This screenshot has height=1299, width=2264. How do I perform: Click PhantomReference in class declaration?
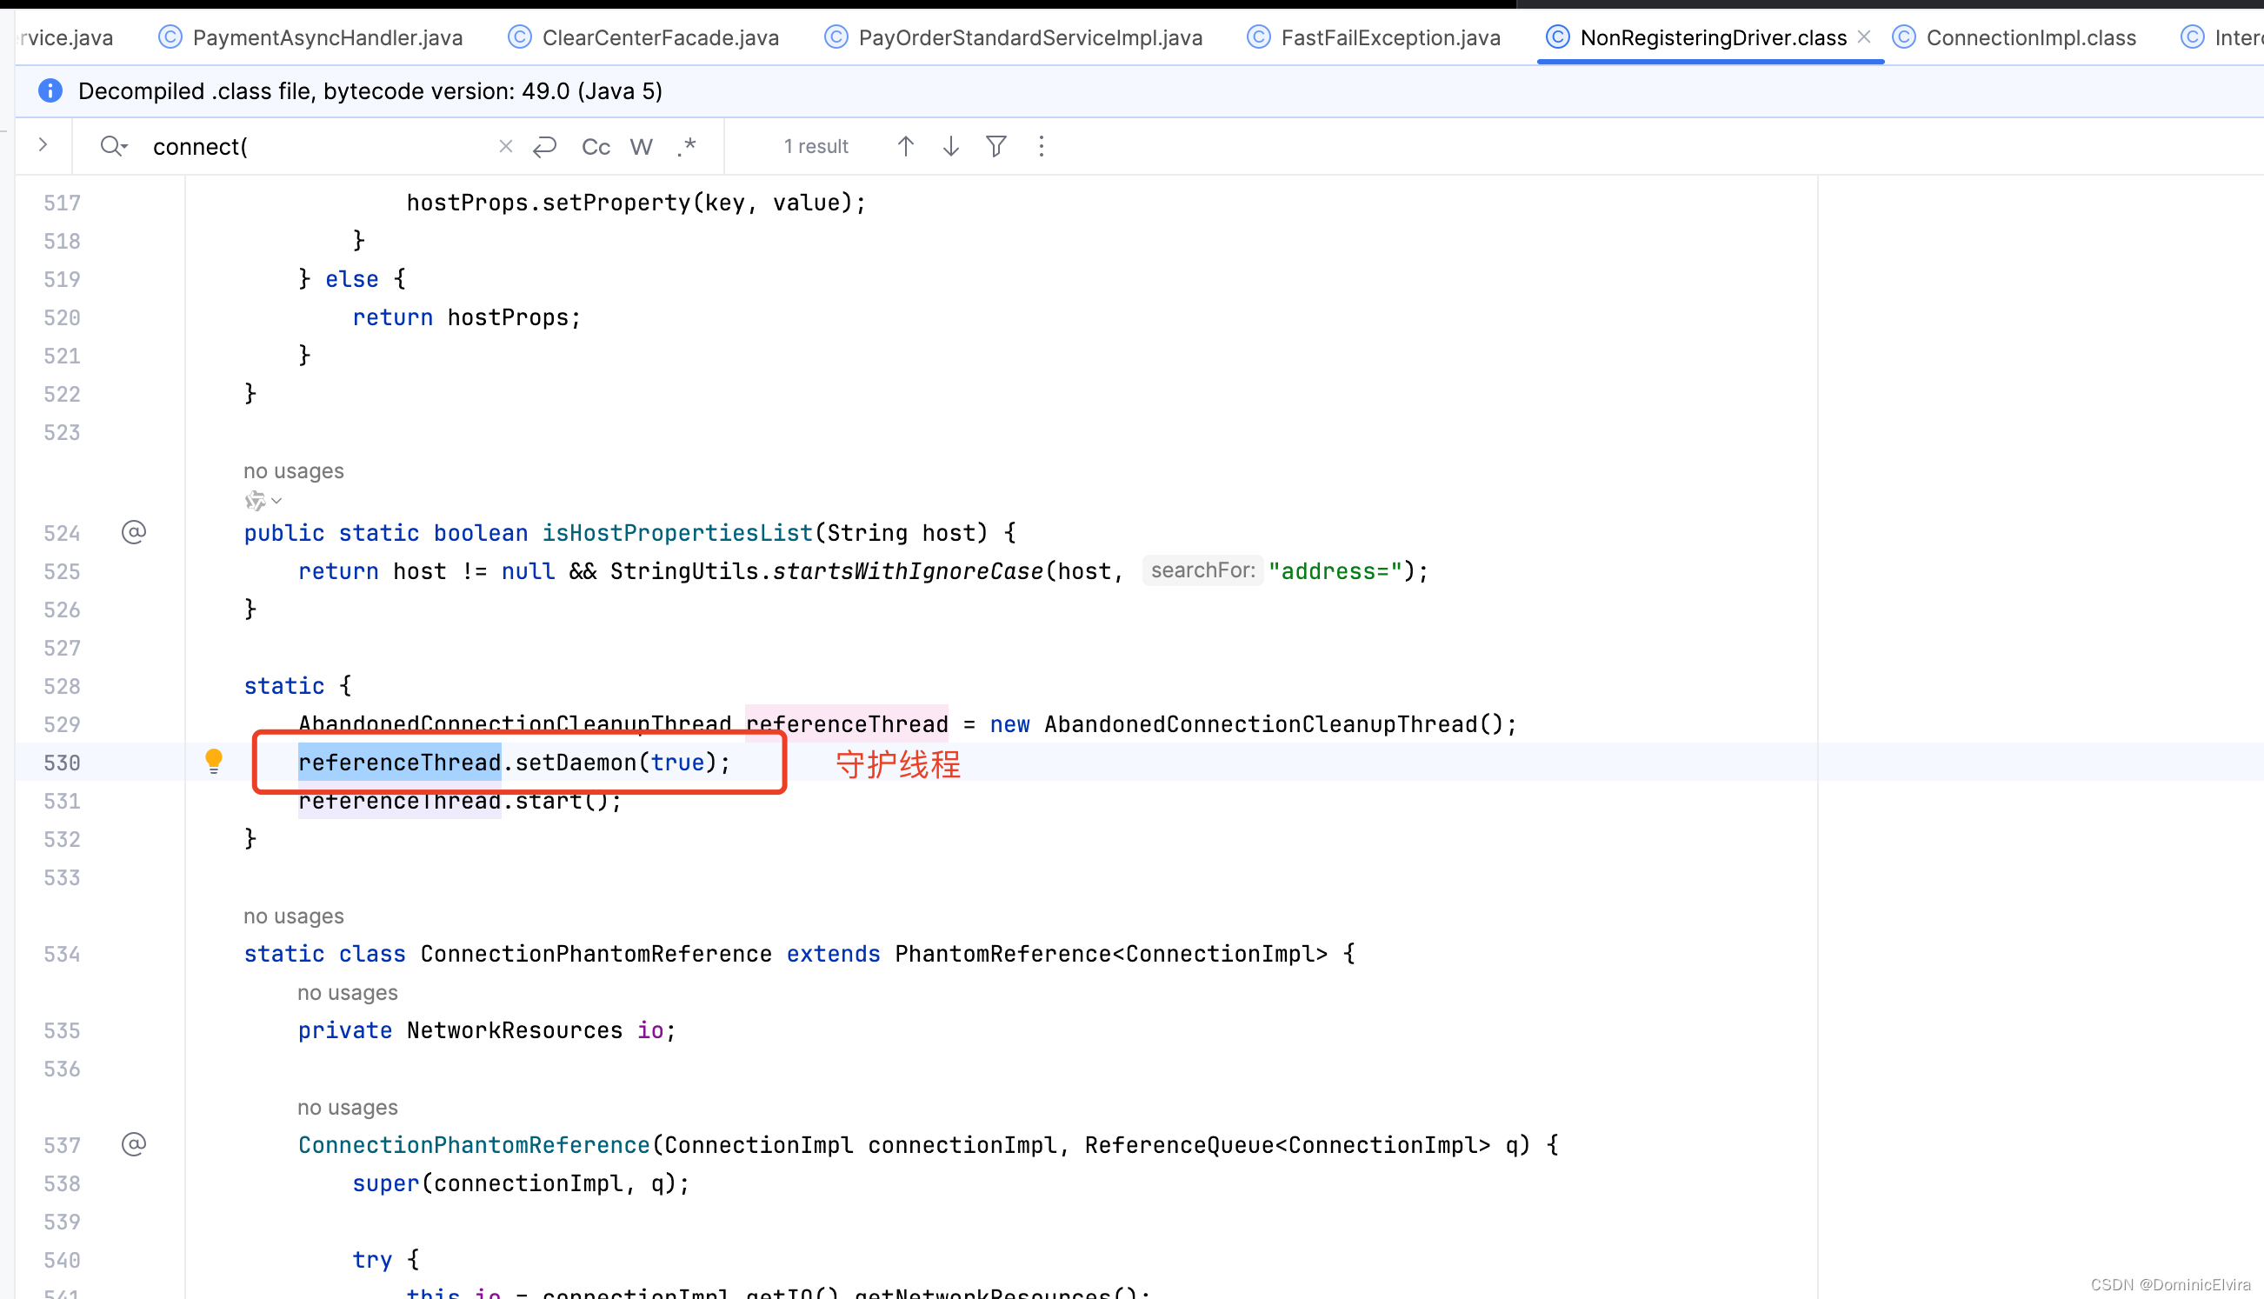[x=1002, y=954]
